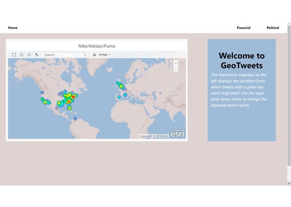
Task: Zoom out the map with minus button
Action: pos(176,69)
